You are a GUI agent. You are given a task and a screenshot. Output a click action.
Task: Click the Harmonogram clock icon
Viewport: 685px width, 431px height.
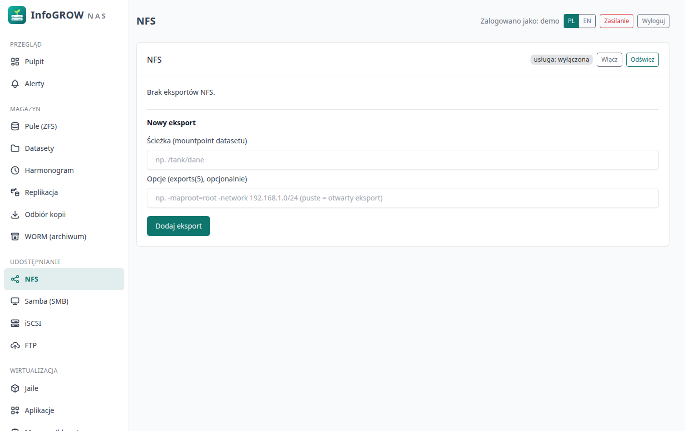tap(15, 170)
